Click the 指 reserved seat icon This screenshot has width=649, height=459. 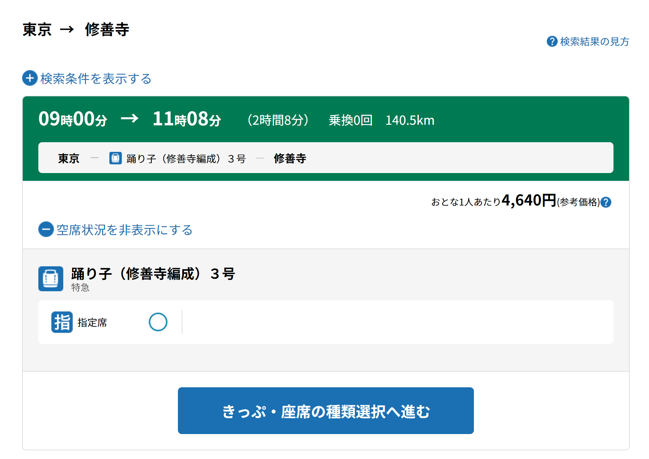pos(62,322)
